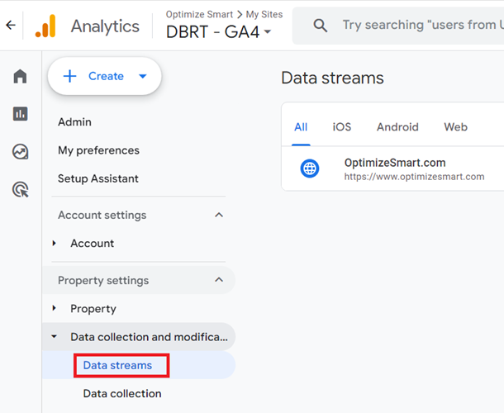Click the Data streams page heading
Image resolution: width=504 pixels, height=413 pixels.
coord(332,78)
